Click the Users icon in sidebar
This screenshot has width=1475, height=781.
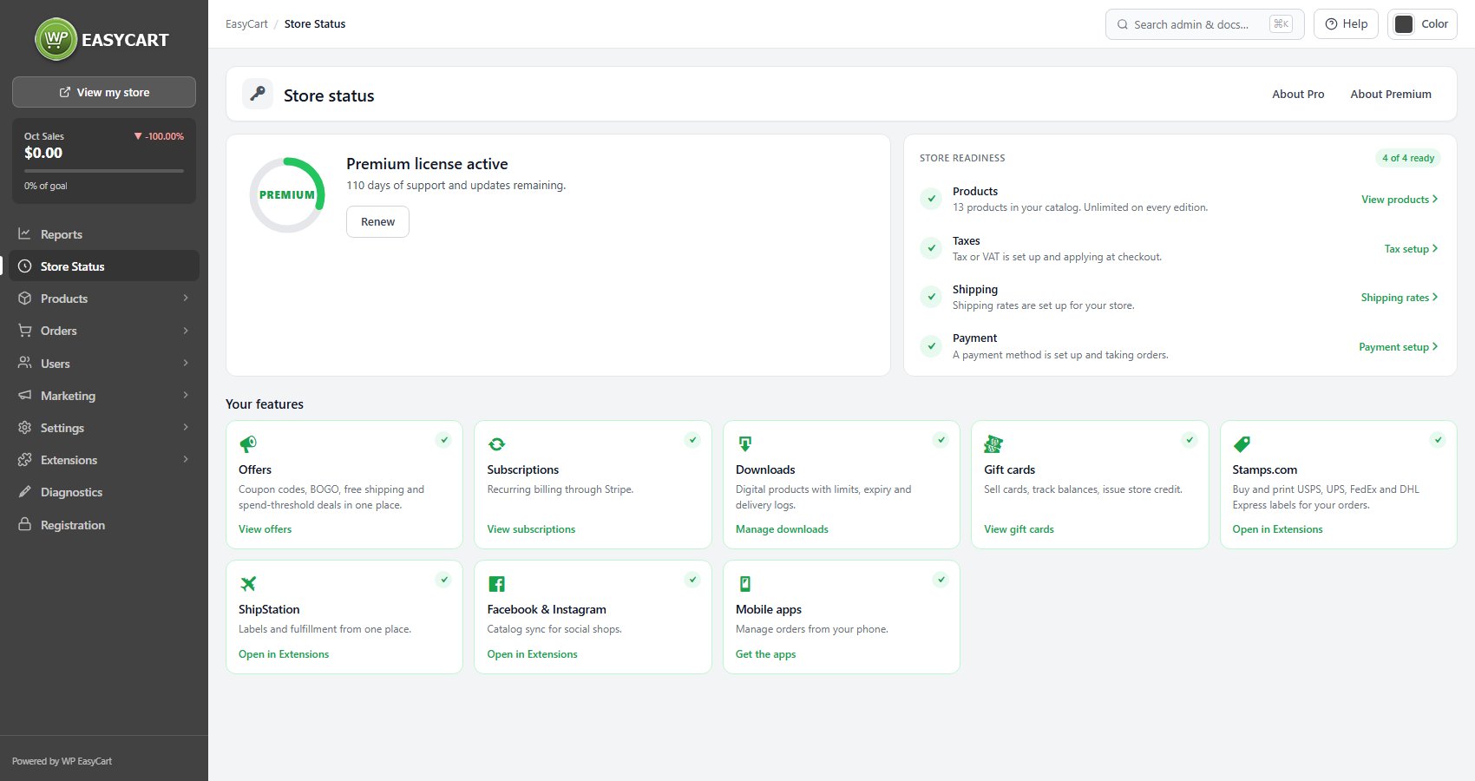[x=24, y=363]
